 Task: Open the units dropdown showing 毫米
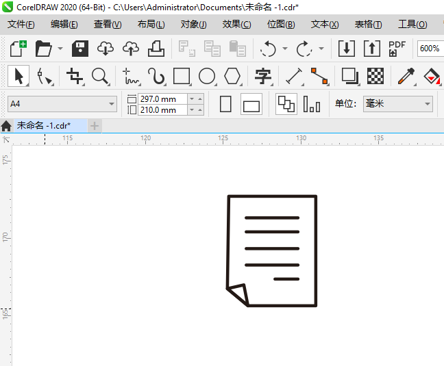[398, 104]
